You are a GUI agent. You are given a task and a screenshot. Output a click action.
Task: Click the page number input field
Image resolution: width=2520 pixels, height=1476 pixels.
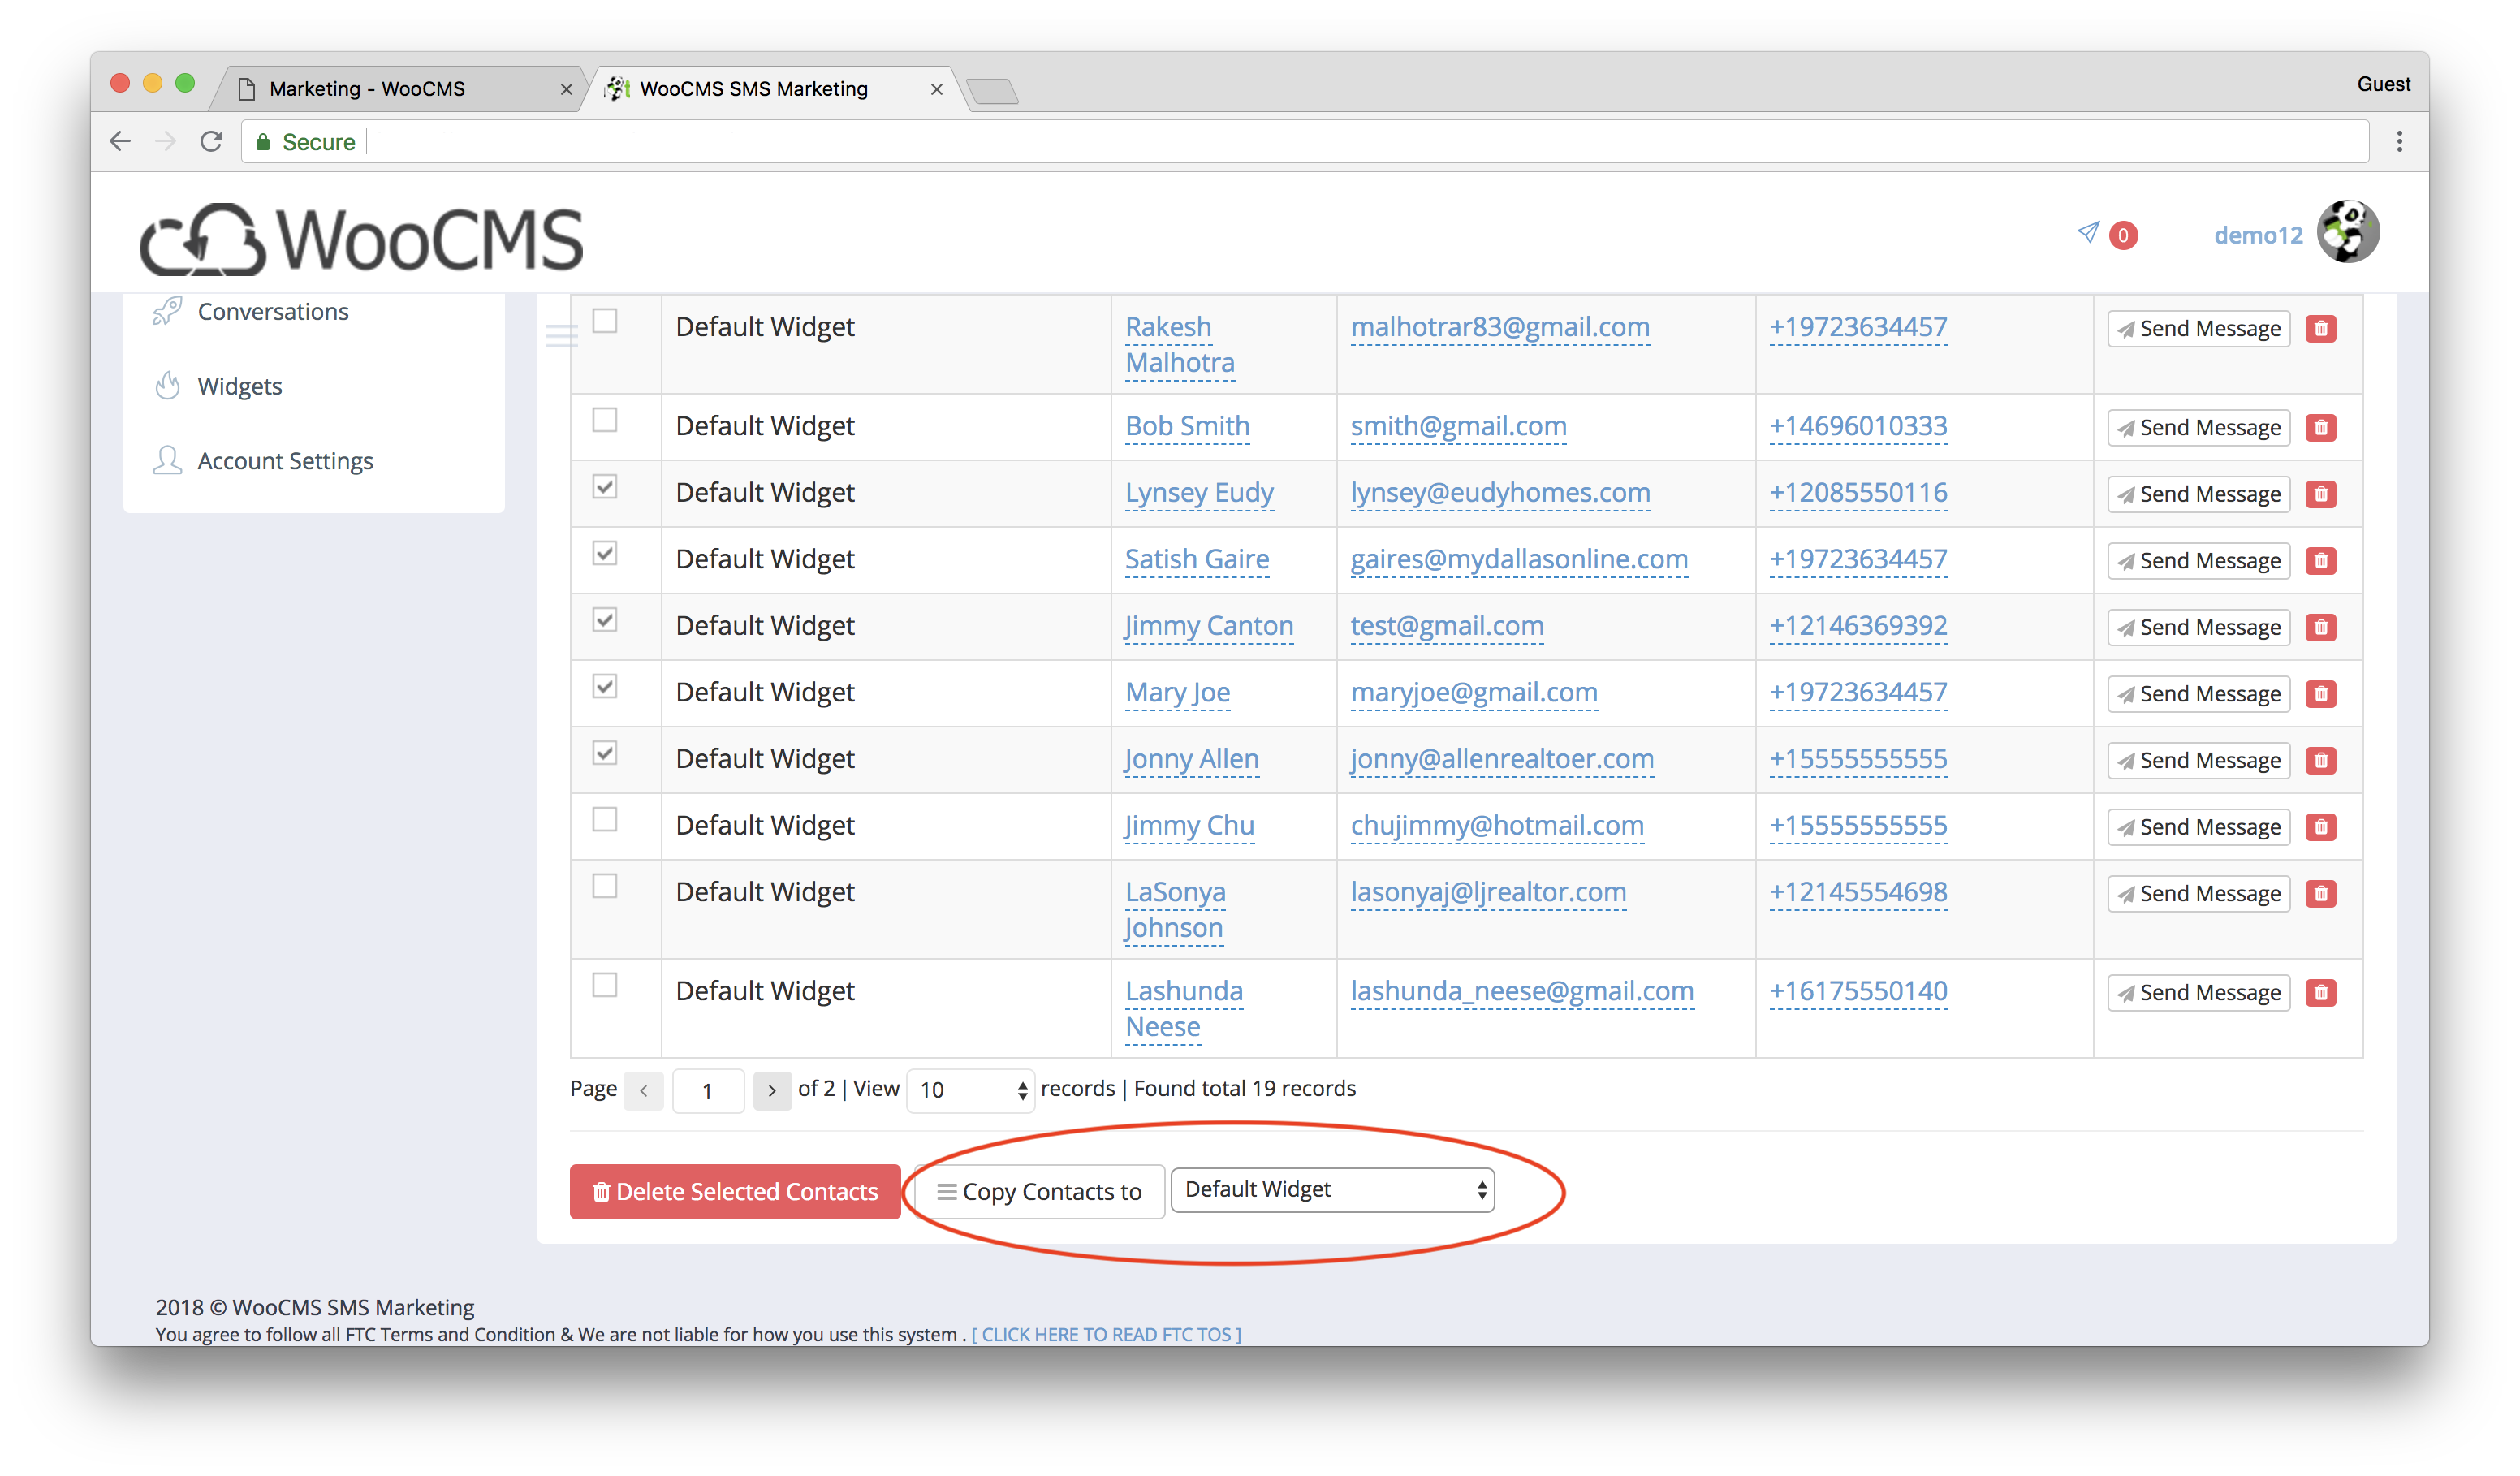[708, 1090]
